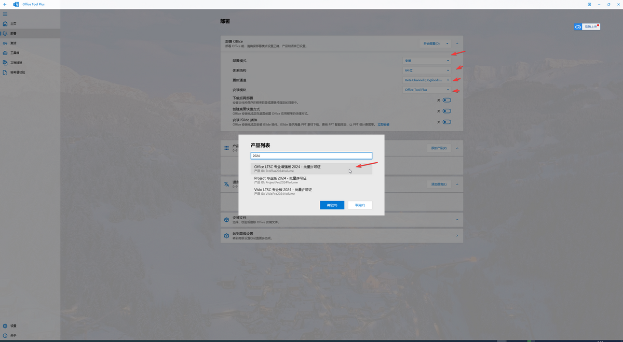Viewport: 623px width, 342px height.
Task: Open the 体系结构 dropdown showing 64 位
Action: 427,70
